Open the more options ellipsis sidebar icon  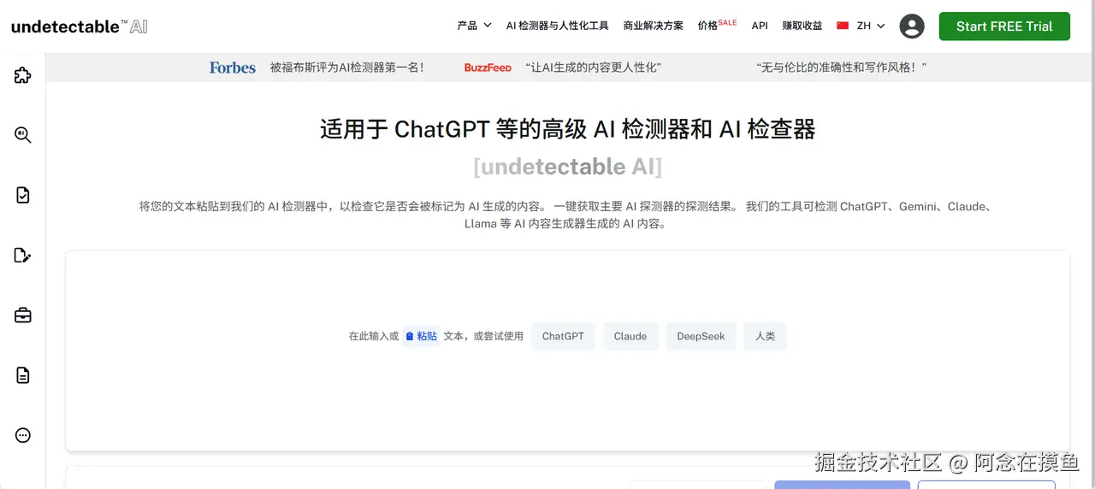[23, 435]
